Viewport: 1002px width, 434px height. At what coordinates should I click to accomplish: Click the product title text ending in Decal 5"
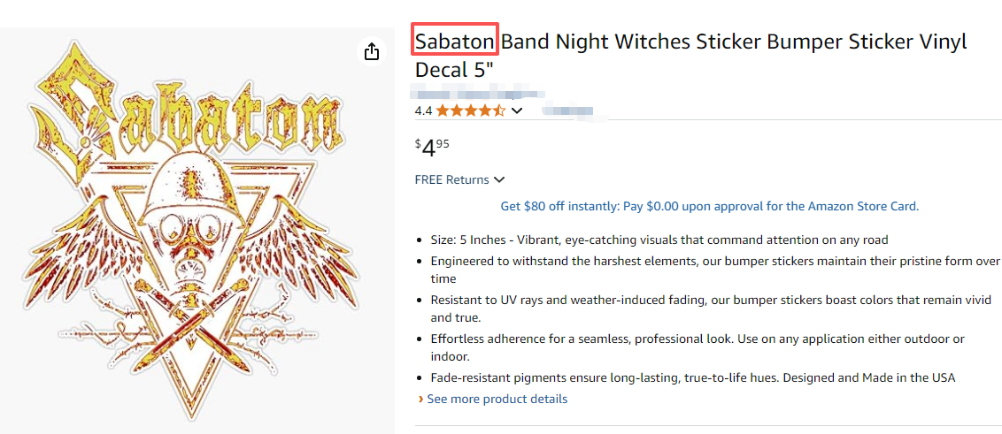click(690, 55)
